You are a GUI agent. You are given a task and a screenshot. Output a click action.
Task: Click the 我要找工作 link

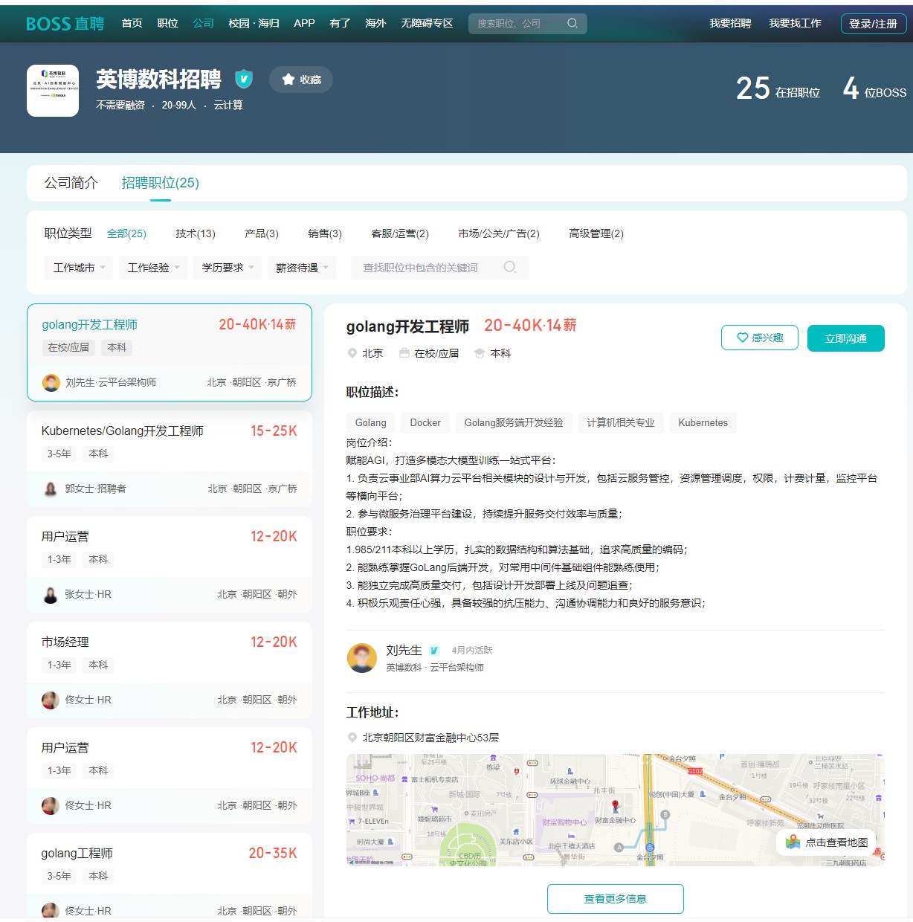pyautogui.click(x=795, y=24)
